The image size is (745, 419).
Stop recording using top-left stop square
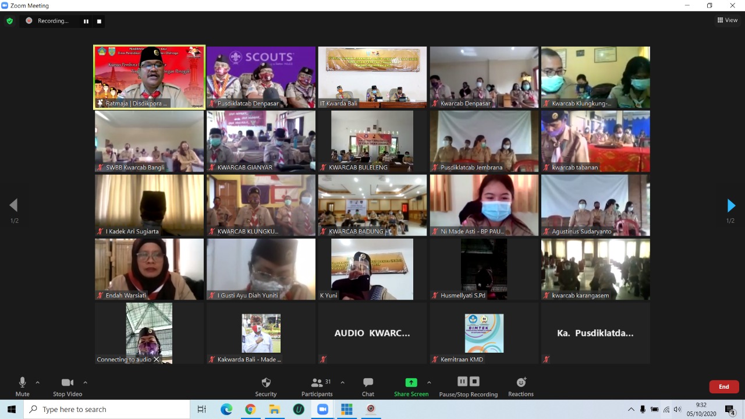pos(99,21)
